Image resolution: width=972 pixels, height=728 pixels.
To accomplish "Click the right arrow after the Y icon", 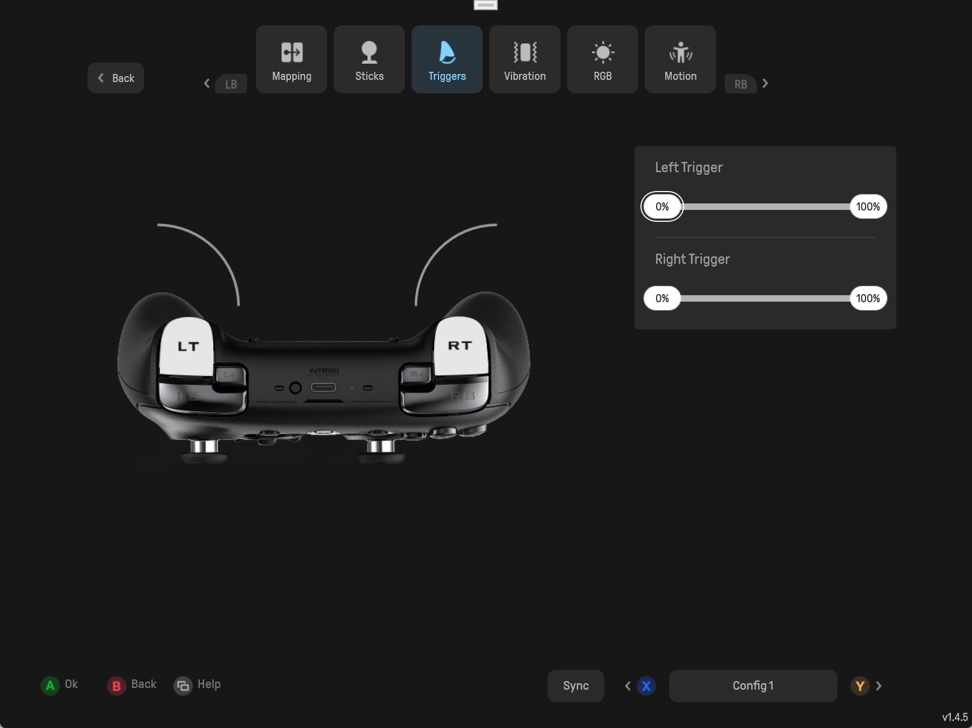I will (879, 686).
